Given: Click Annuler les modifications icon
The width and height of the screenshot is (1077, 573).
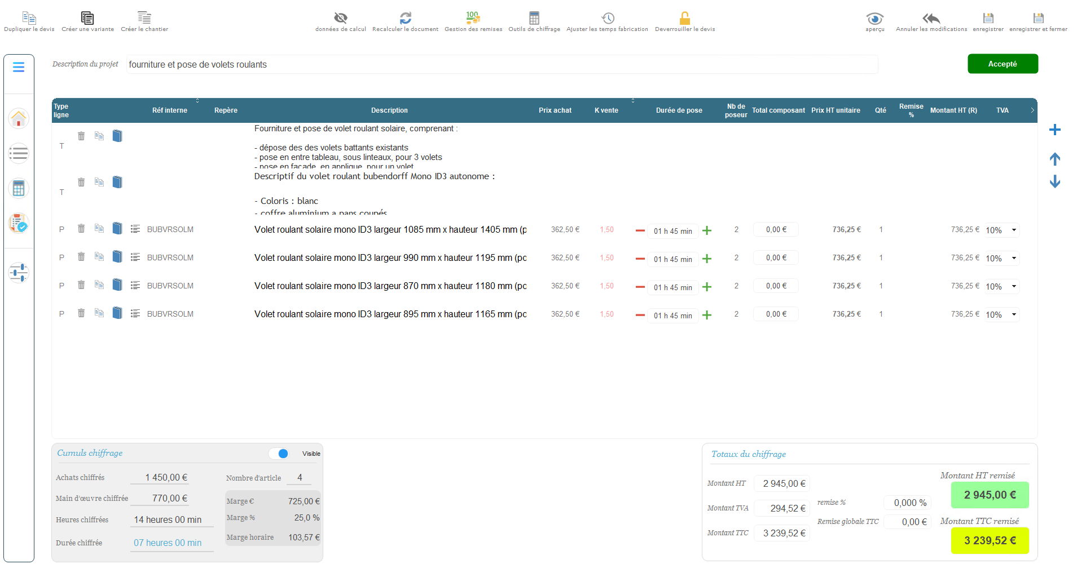Looking at the screenshot, I should point(931,18).
